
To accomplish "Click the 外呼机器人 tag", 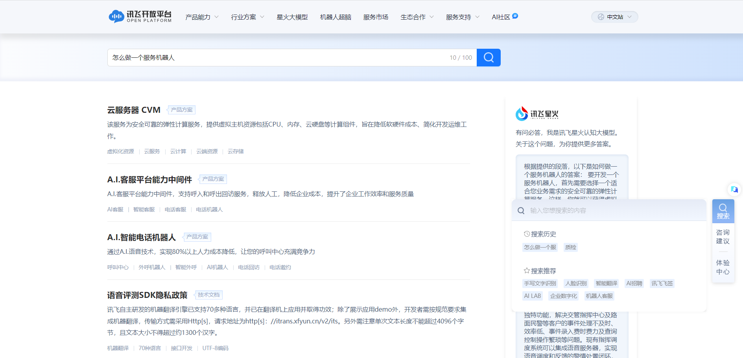I will point(152,267).
